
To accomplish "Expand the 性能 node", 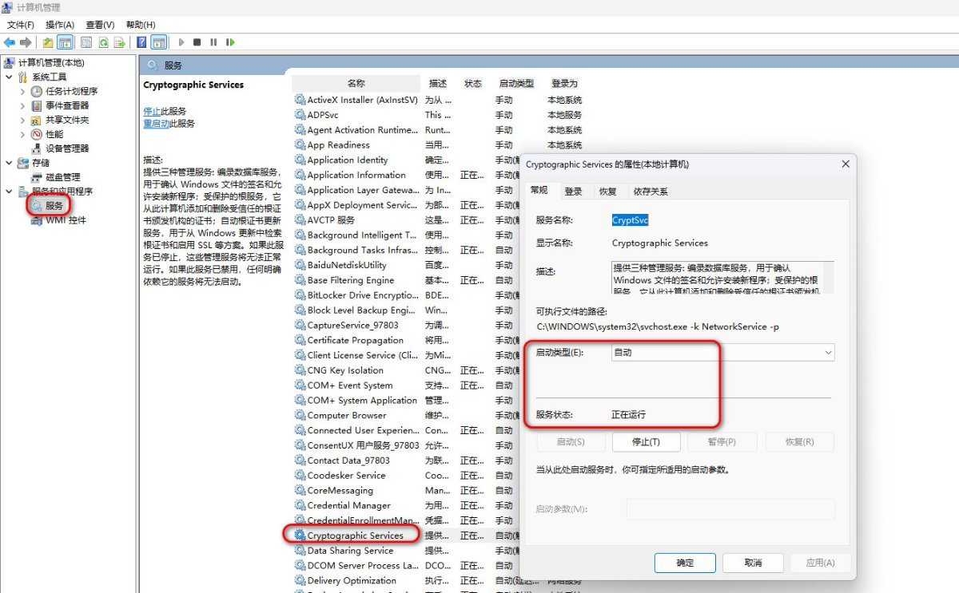I will [x=23, y=135].
